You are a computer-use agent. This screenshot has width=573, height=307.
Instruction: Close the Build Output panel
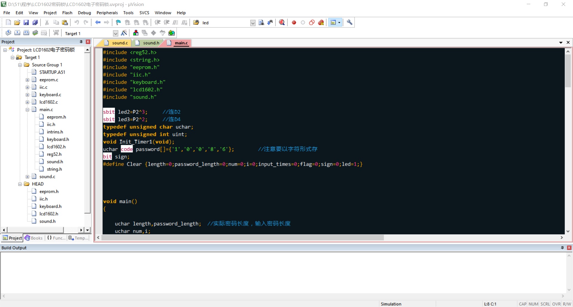(569, 248)
